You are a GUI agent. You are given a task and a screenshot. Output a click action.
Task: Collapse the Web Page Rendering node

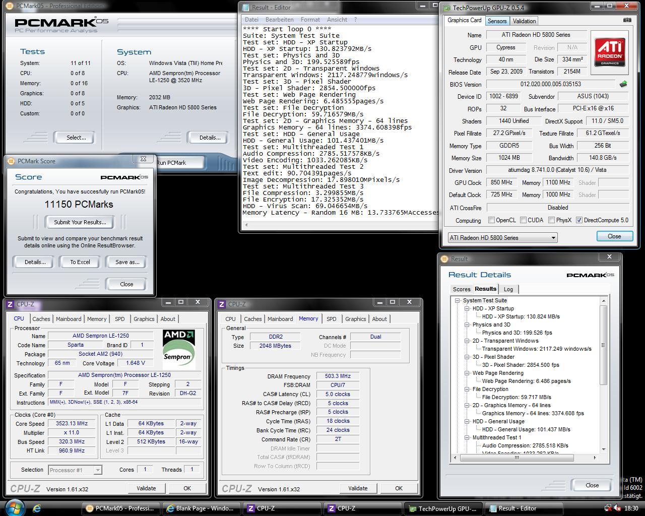(x=467, y=373)
